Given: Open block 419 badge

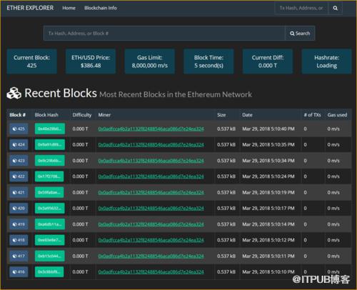Looking at the screenshot, I should (x=19, y=224).
